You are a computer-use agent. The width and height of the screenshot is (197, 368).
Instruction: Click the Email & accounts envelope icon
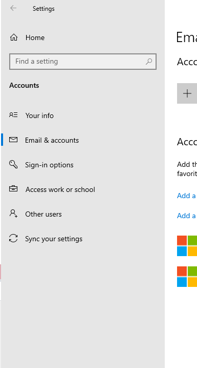tap(13, 140)
